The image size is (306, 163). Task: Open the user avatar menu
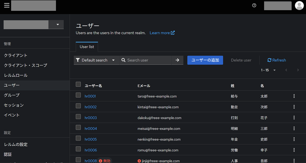299,6
